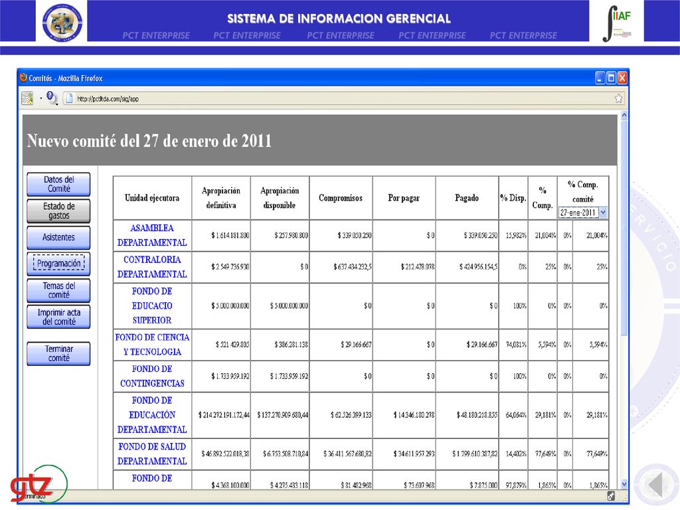Click the value $ 1.614.181.800
This screenshot has width=680, height=510.
point(230,236)
